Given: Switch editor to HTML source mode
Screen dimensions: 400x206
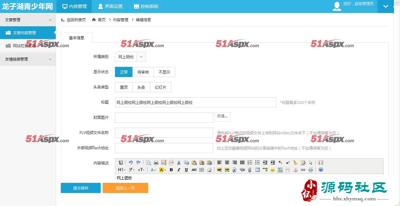Looking at the screenshot, I should click(121, 163).
